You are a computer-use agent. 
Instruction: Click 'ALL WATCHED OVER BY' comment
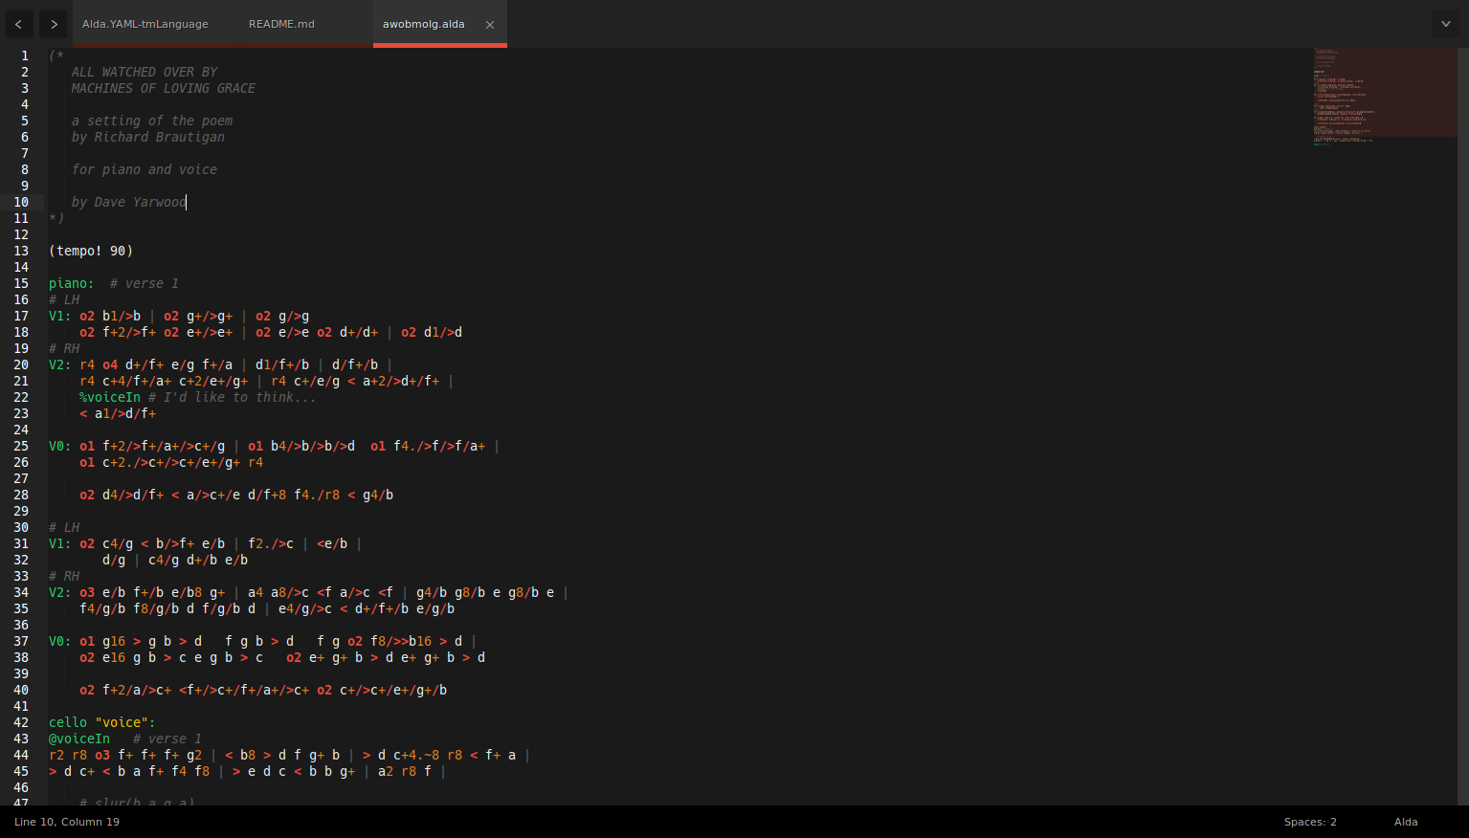145,72
